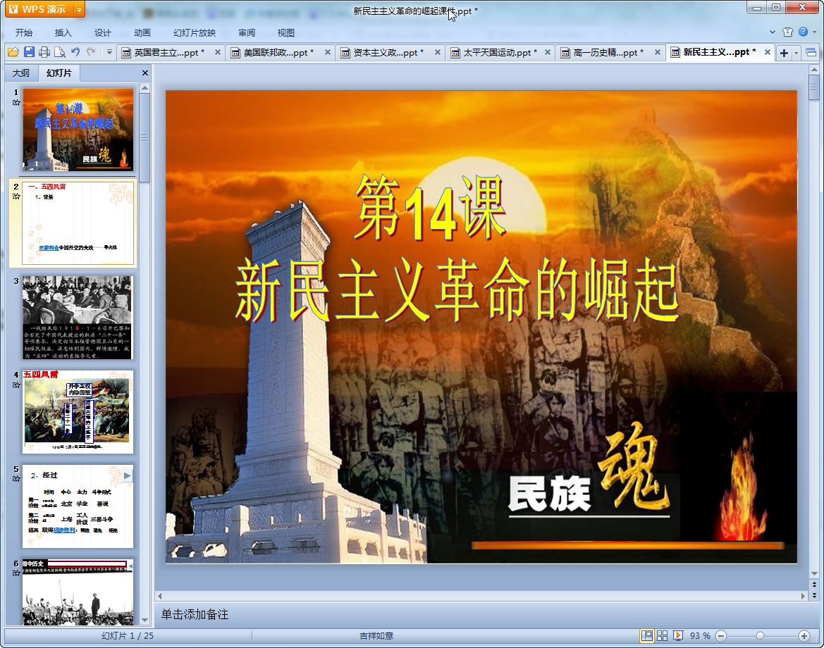Open the 视图 ribbon tab
This screenshot has height=648, width=824.
(286, 32)
